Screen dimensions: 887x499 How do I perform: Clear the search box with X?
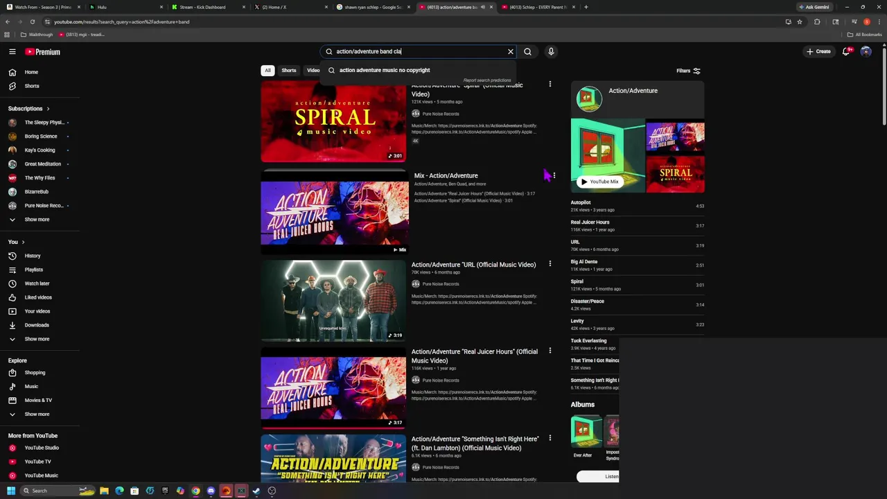[511, 51]
